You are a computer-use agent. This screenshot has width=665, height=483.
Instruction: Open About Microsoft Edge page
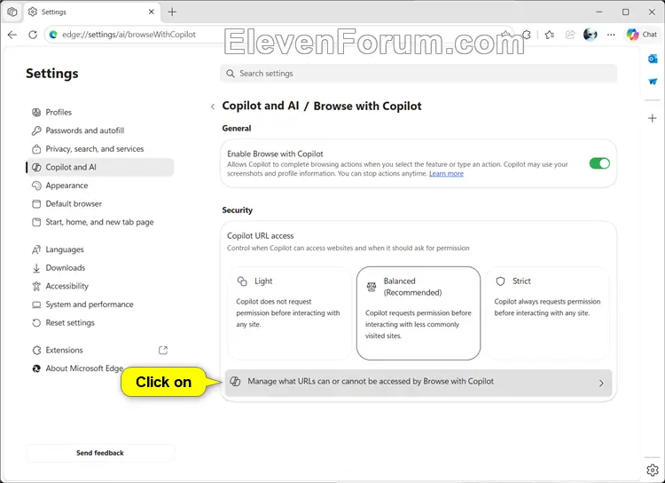(x=84, y=368)
